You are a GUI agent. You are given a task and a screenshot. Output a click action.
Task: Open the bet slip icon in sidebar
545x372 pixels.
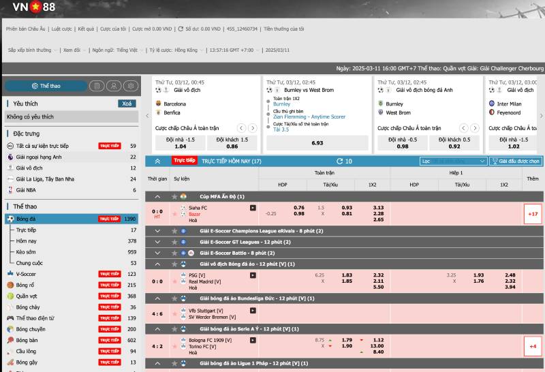97,86
